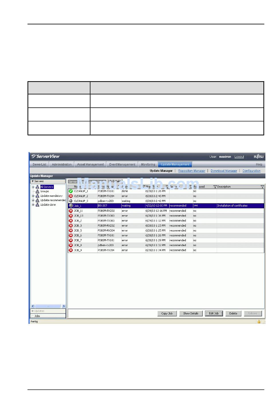Open the Event Management tab
This screenshot has width=272, height=399.
click(122, 164)
